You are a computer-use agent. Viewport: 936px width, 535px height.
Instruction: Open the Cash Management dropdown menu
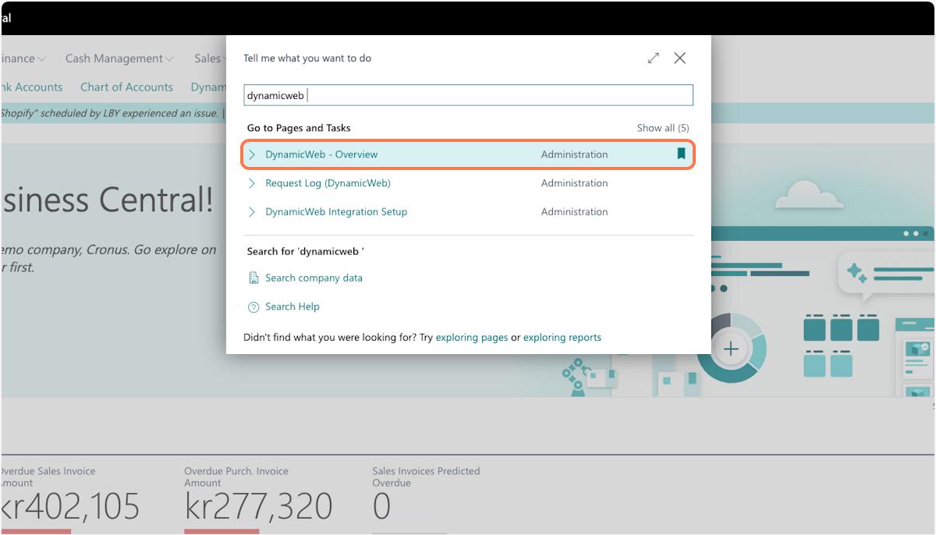[119, 58]
